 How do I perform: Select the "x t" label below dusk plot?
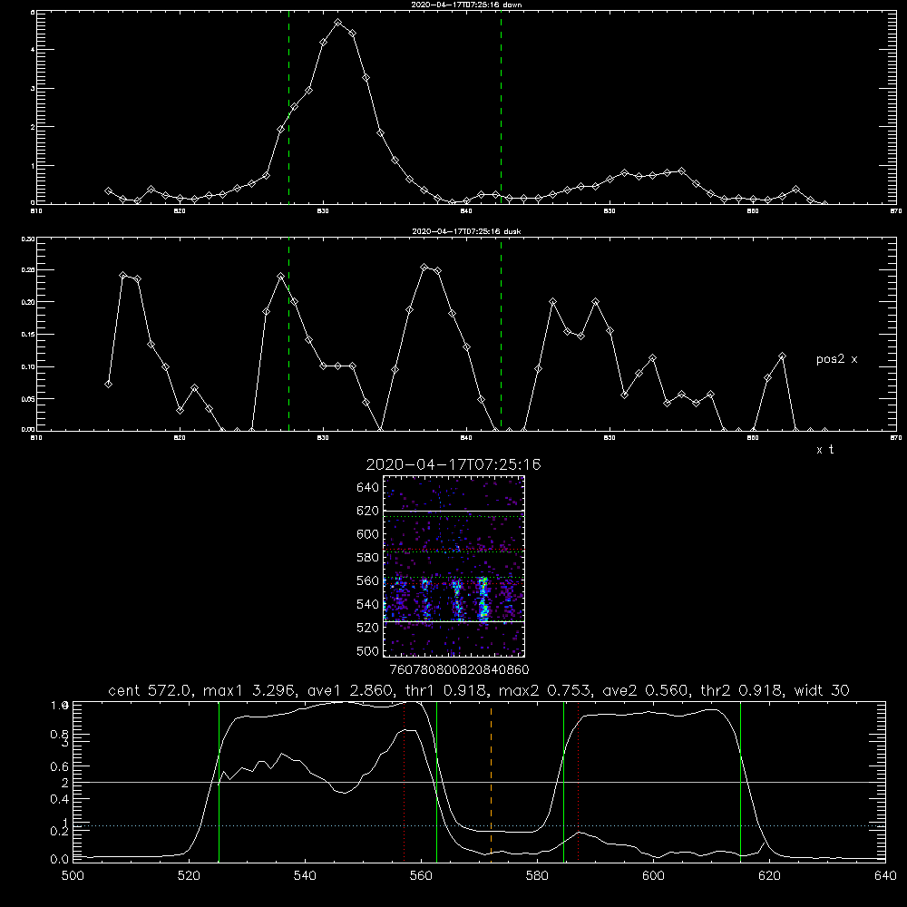point(824,450)
